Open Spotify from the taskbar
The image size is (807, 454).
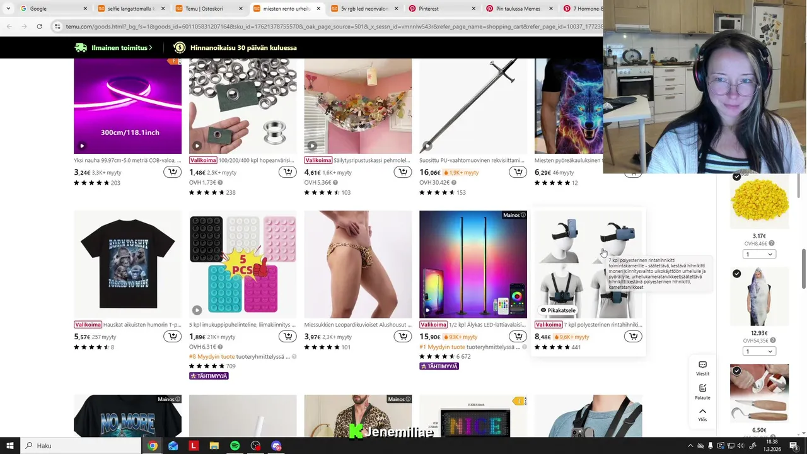[235, 446]
